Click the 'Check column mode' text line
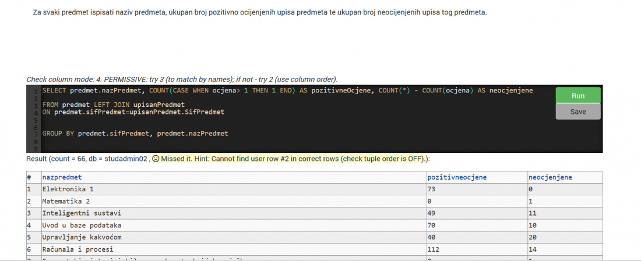The image size is (641, 261). (x=182, y=79)
